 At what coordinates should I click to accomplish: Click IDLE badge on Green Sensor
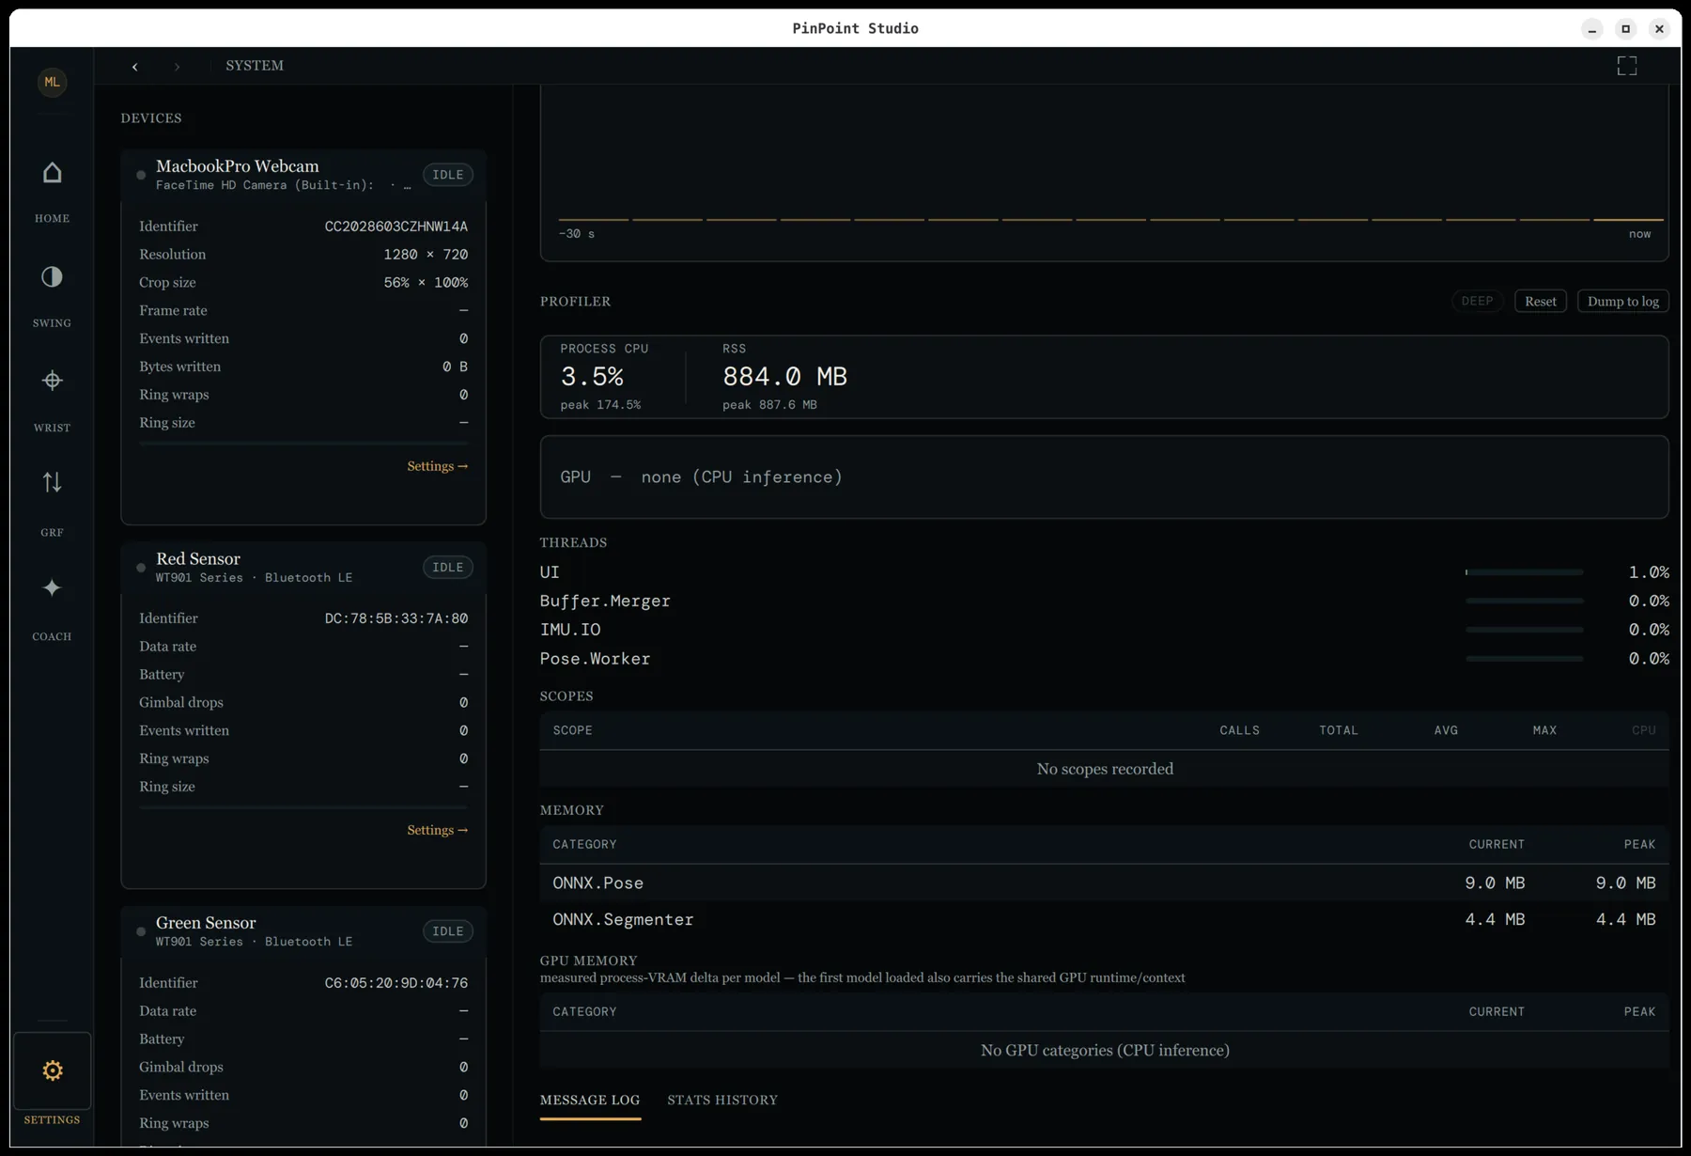coord(448,931)
